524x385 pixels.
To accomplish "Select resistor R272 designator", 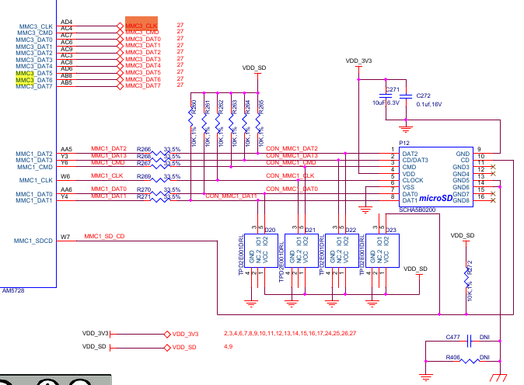I will coord(470,268).
